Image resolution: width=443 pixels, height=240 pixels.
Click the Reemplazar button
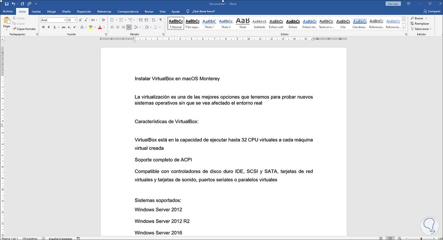pyautogui.click(x=420, y=24)
